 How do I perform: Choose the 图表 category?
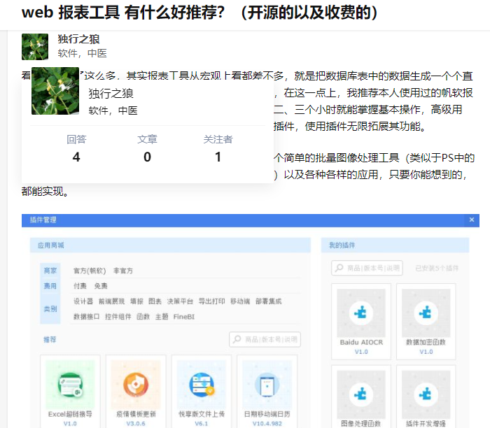pos(155,301)
